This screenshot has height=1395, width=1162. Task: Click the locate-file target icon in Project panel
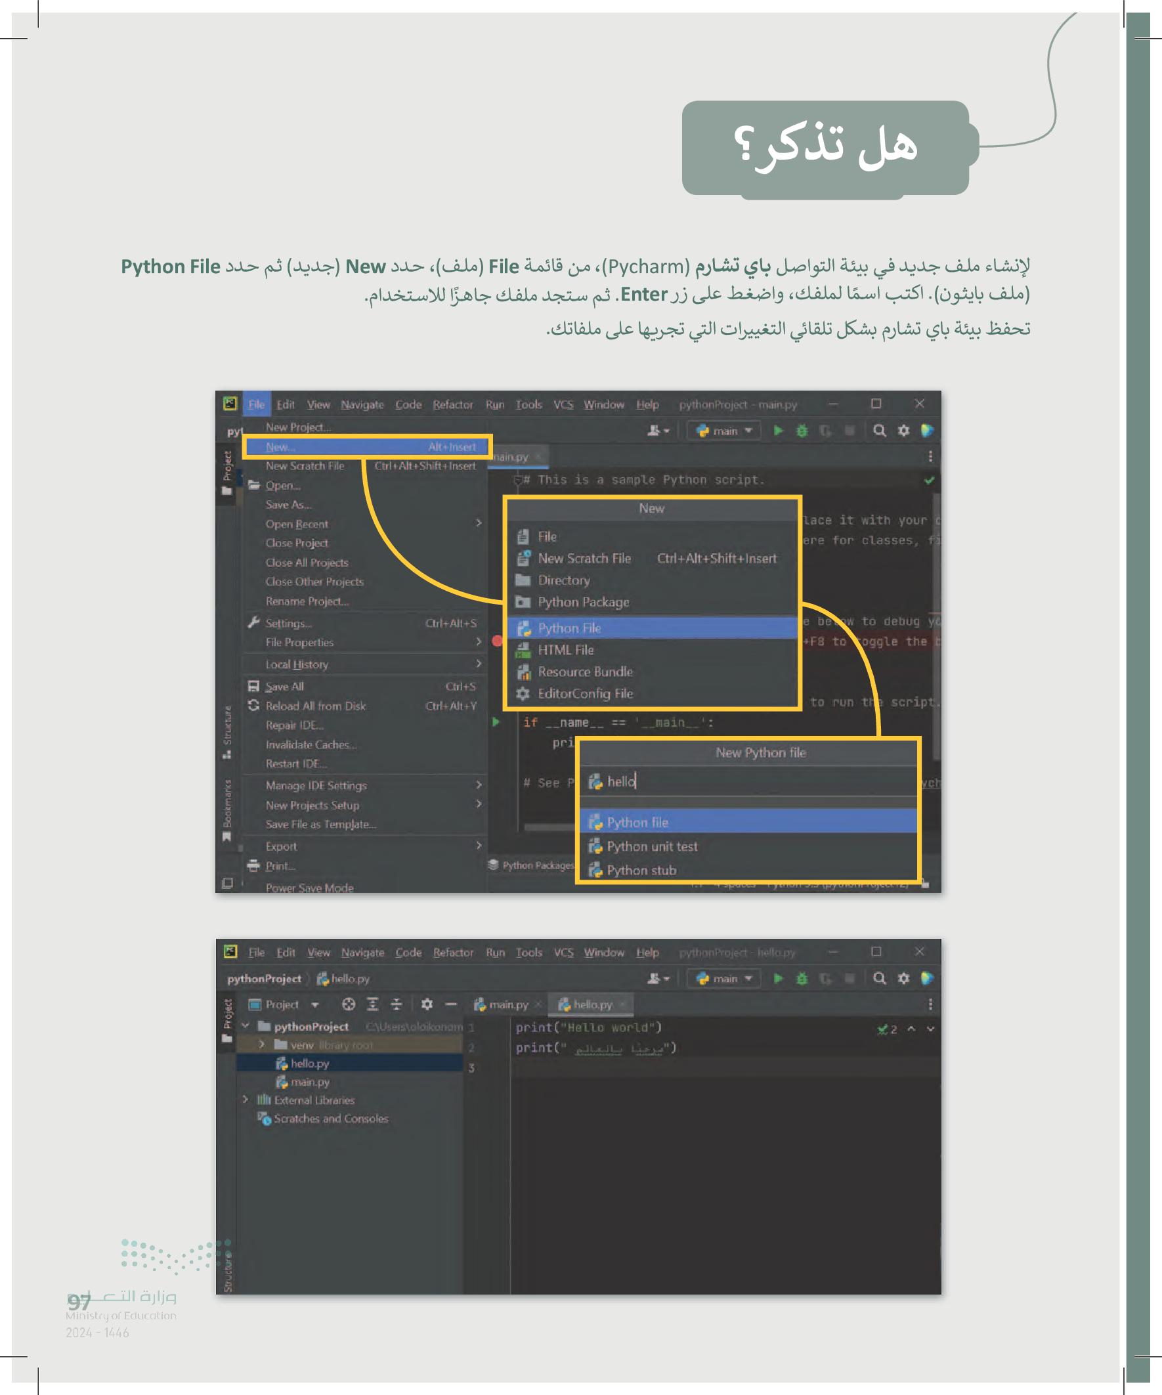pos(348,1004)
